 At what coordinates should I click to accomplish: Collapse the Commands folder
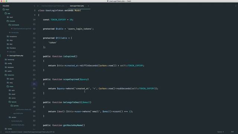10,25
